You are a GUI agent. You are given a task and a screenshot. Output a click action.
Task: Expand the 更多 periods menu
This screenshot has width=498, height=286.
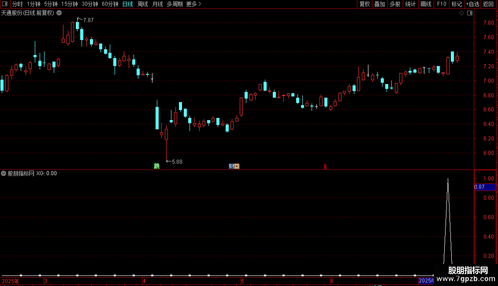(193, 4)
